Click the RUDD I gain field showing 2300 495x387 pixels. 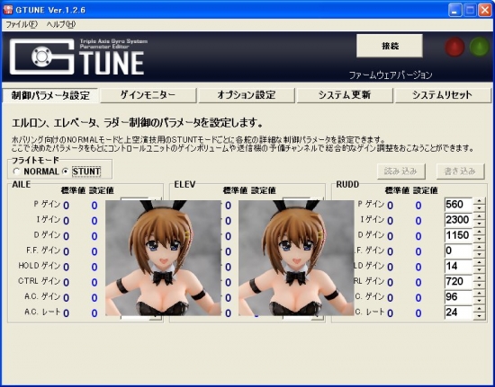[459, 220]
